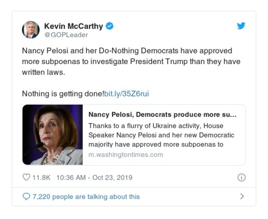Image resolution: width=268 pixels, height=219 pixels.
Task: Click Kevin McCarthy's profile avatar
Action: [31, 29]
